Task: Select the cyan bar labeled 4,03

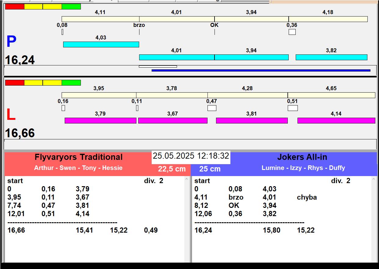Action: pyautogui.click(x=101, y=44)
